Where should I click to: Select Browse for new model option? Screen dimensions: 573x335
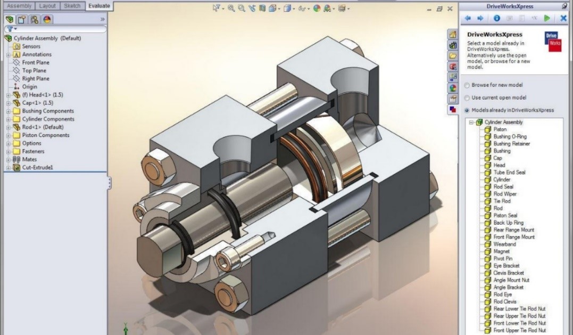pos(493,85)
